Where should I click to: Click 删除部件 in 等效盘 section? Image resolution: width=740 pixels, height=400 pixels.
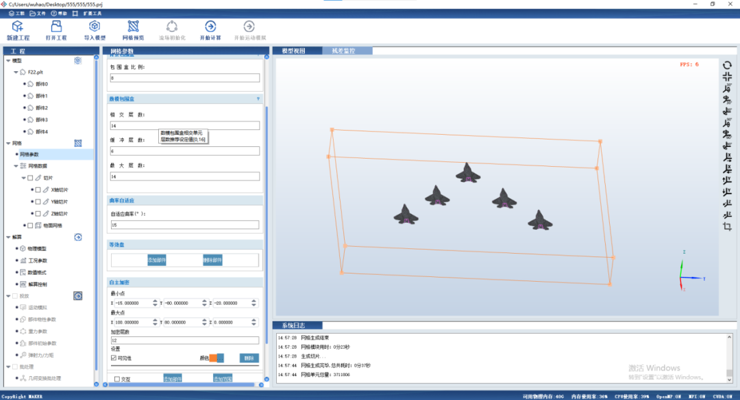(212, 260)
